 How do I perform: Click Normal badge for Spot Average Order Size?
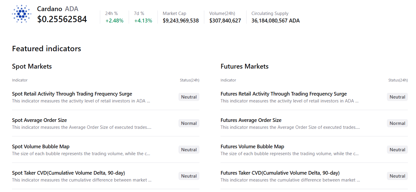coord(189,123)
